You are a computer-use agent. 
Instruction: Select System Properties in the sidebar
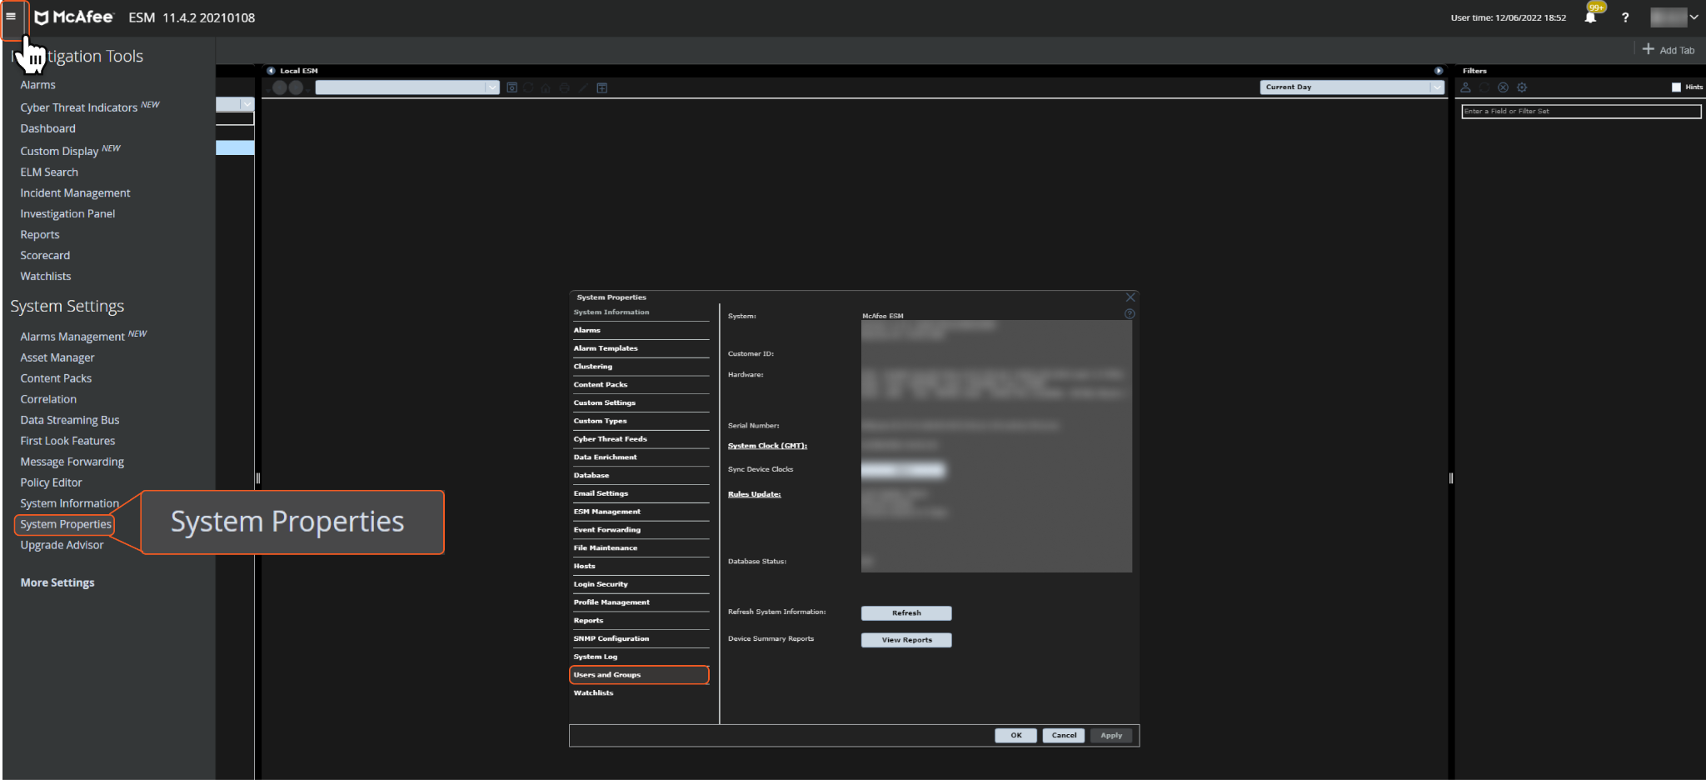[x=66, y=524]
